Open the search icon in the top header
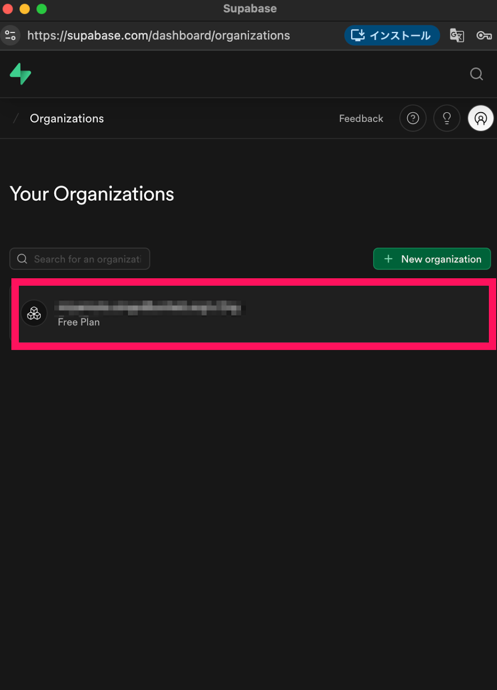Viewport: 497px width, 690px height. (x=476, y=74)
